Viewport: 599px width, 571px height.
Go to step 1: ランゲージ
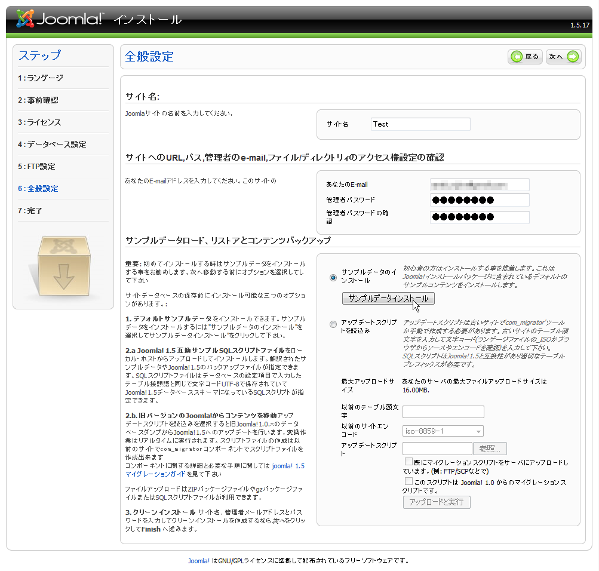(x=41, y=78)
